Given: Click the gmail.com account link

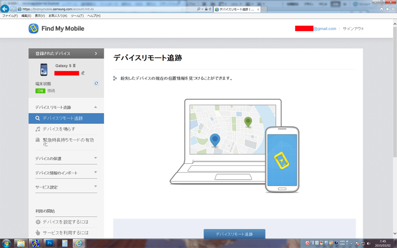Looking at the screenshot, I should 325,29.
